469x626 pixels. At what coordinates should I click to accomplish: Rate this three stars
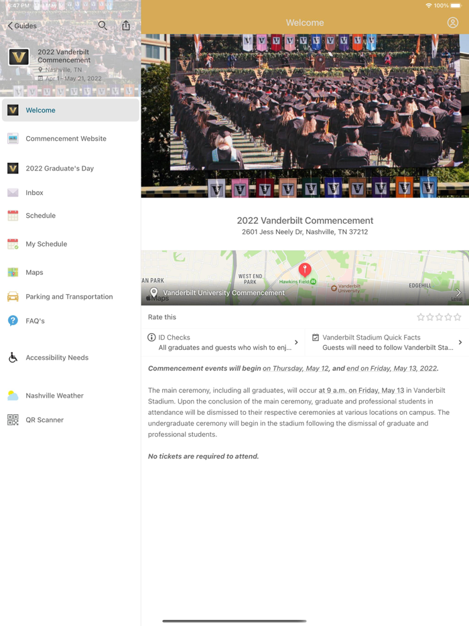tap(439, 317)
